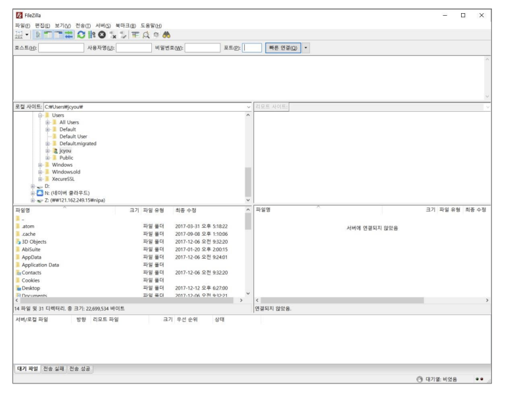Open the 보기 menu
This screenshot has height=394, width=515.
pos(62,26)
